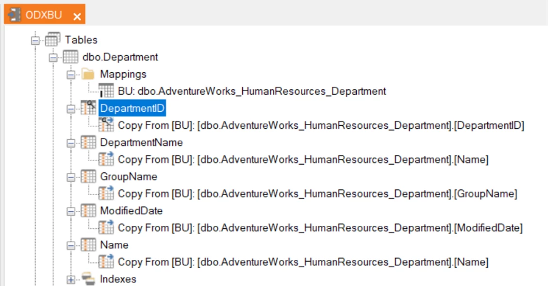
Task: Click the Indexes node icon
Action: point(88,279)
